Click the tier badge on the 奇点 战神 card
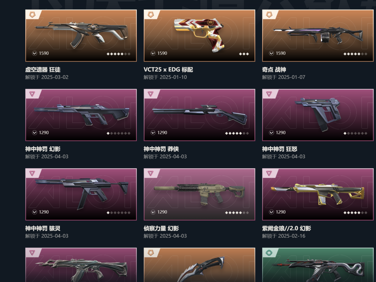Screen dimensions: 376x282 click(x=269, y=15)
